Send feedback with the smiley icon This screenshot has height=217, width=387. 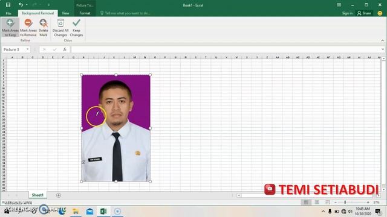380,13
